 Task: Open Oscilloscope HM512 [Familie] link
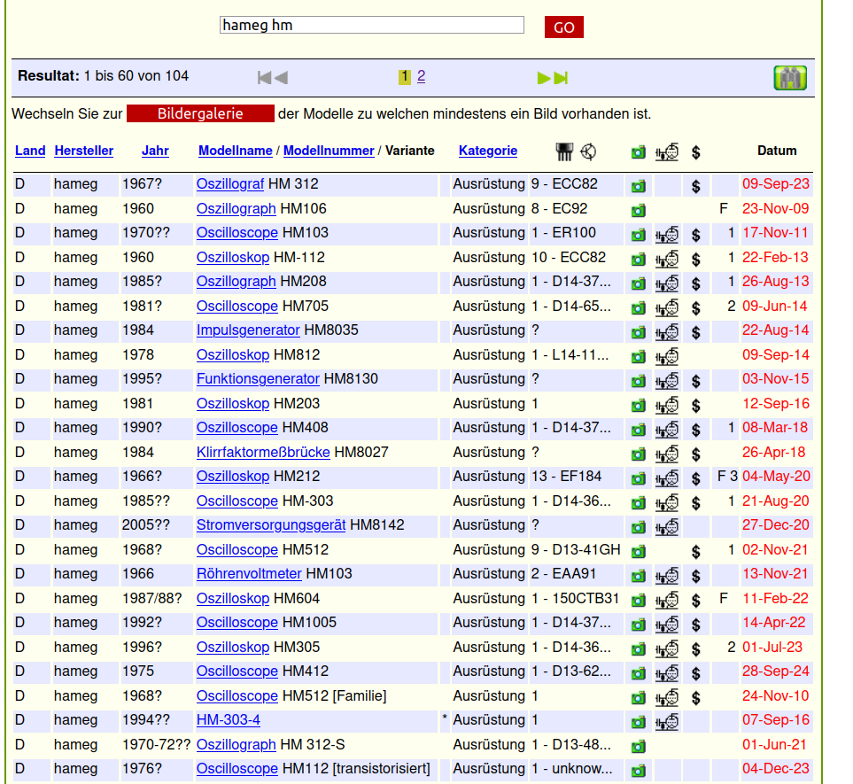[237, 696]
